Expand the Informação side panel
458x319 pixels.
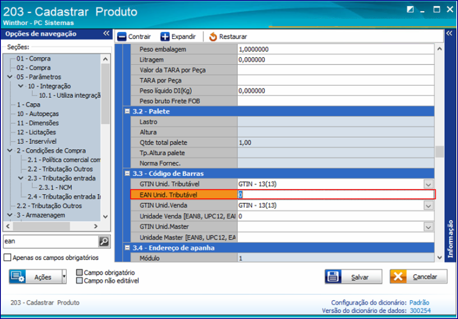coord(449,33)
